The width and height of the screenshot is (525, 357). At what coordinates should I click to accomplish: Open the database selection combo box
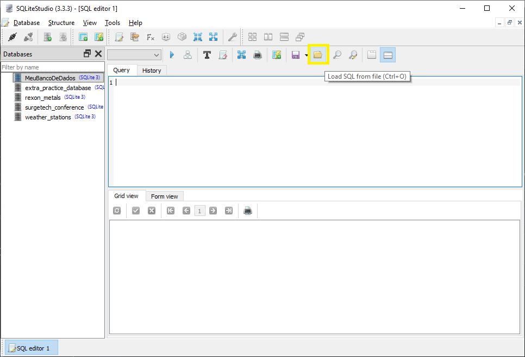[x=134, y=55]
